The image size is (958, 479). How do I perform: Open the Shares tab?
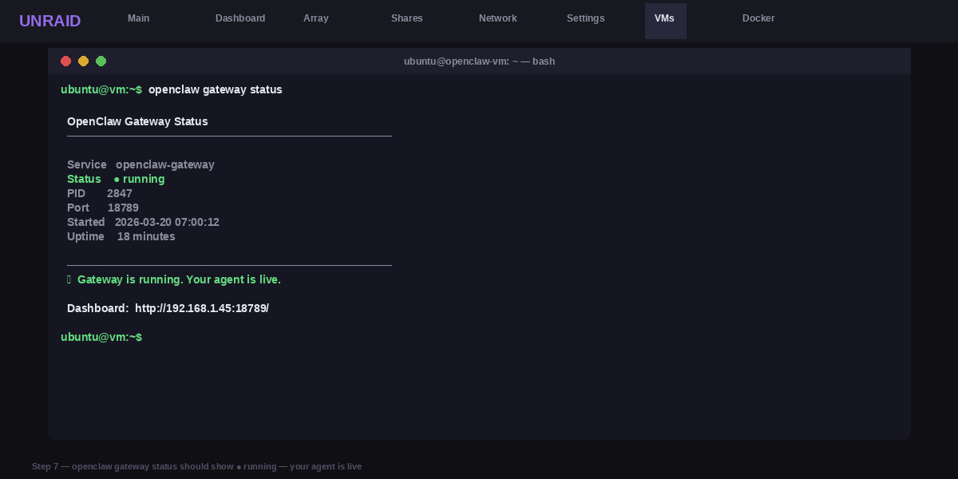pyautogui.click(x=407, y=18)
